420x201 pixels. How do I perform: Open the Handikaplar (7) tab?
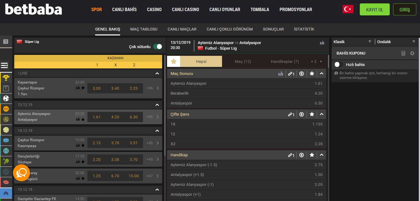[x=285, y=62]
